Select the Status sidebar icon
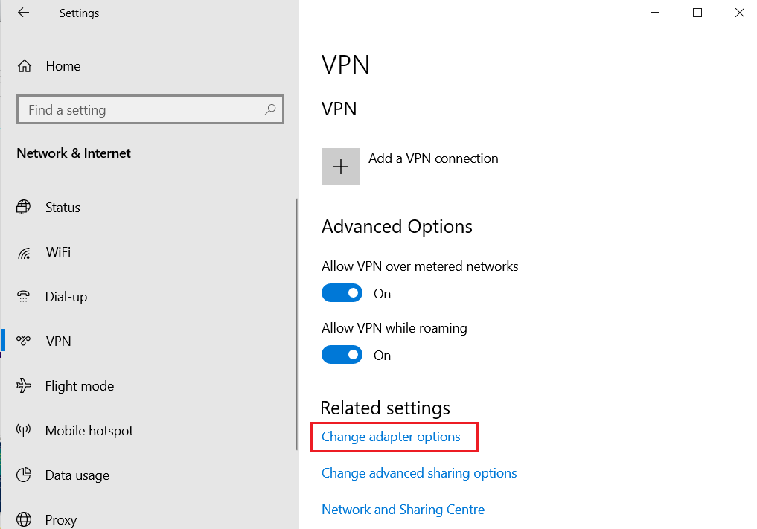Screen dimensions: 757x529 25,207
